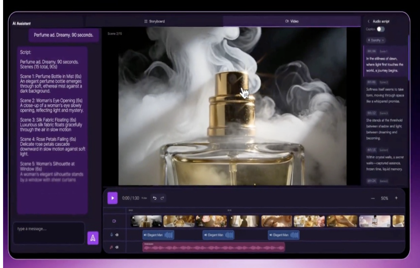This screenshot has height=268, width=420.
Task: Click the undo arrow icon
Action: [154, 198]
